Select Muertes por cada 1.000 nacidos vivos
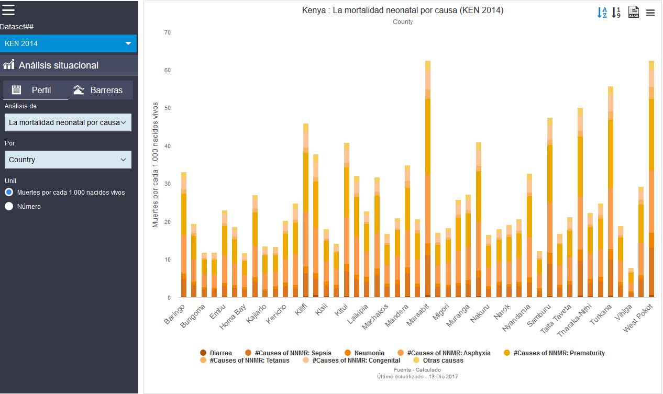 coord(9,193)
